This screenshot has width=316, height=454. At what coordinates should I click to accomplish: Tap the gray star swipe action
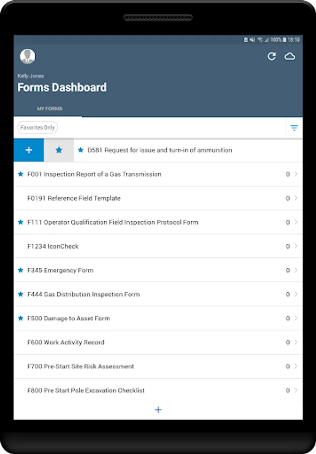tap(59, 150)
